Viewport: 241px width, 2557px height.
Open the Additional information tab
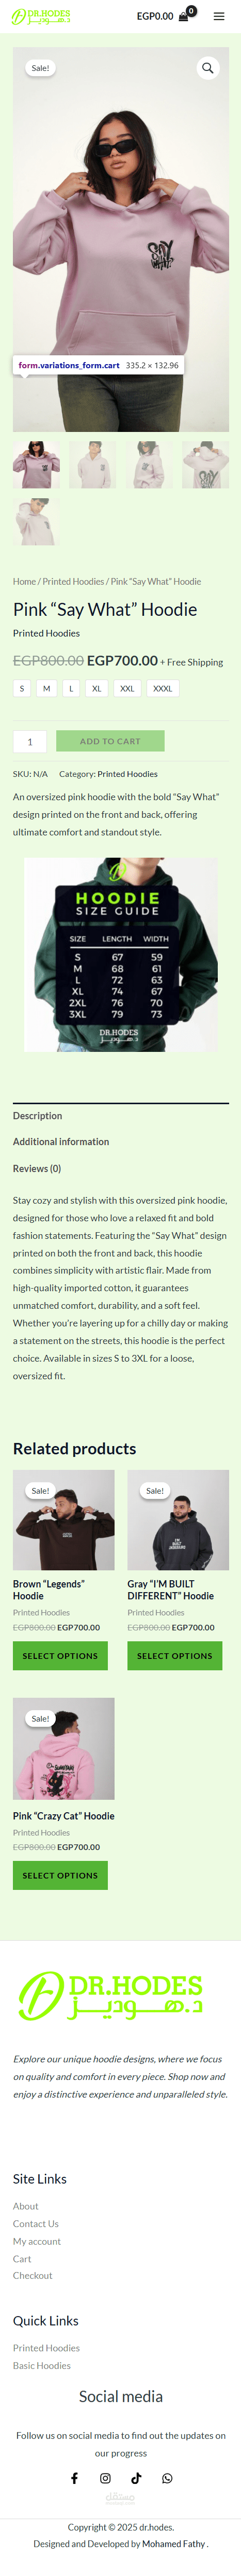(x=61, y=1142)
